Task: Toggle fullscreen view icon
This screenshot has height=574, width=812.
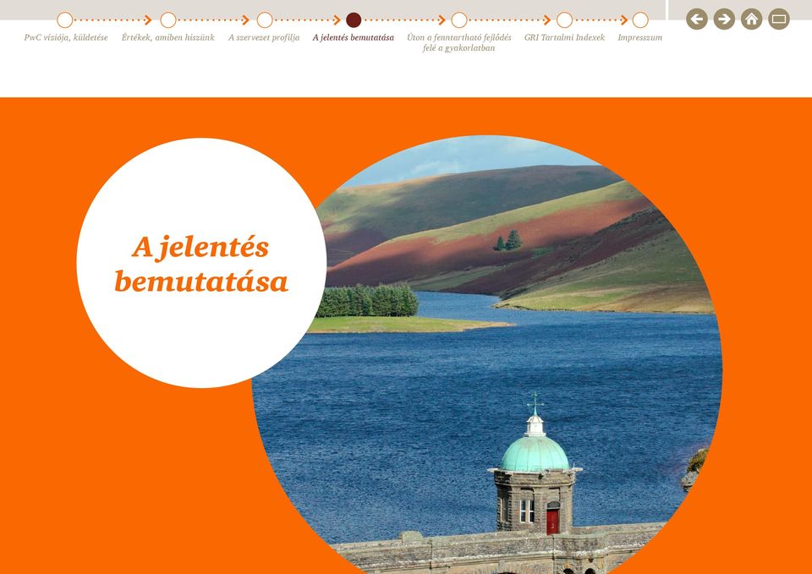Action: pyautogui.click(x=779, y=19)
